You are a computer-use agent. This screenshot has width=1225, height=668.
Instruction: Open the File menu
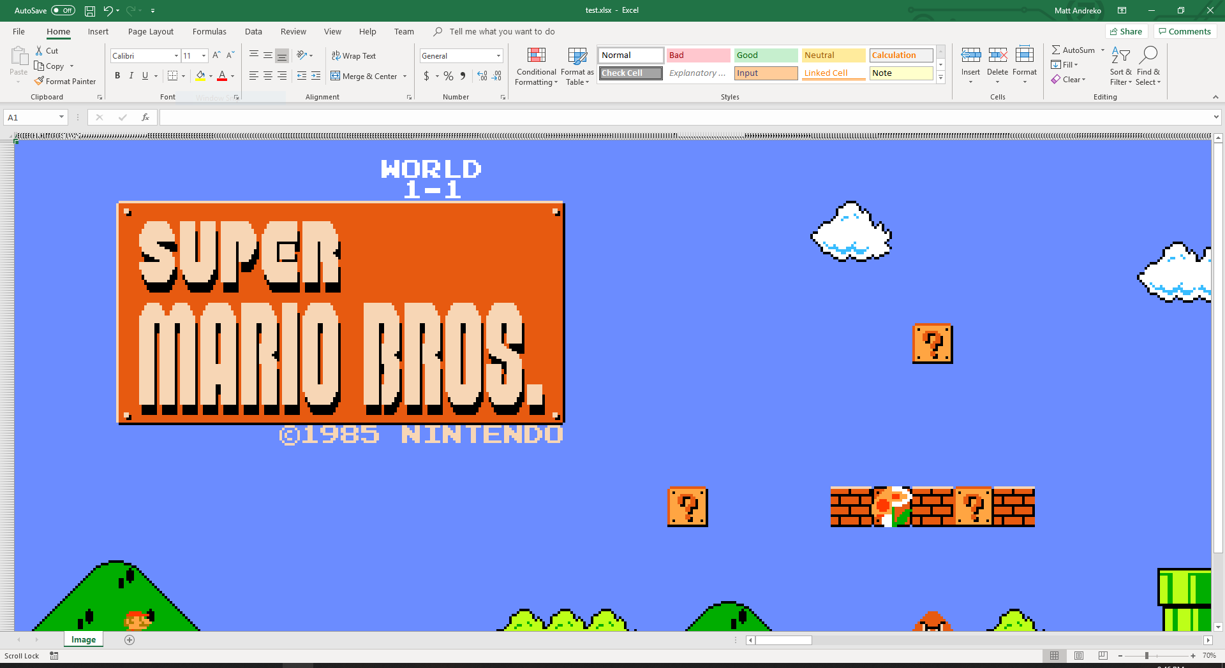tap(19, 31)
